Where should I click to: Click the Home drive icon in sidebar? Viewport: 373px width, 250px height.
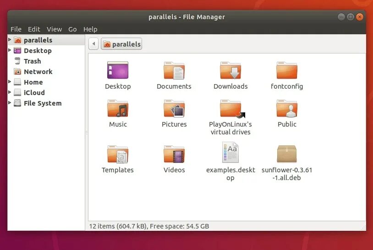[17, 82]
